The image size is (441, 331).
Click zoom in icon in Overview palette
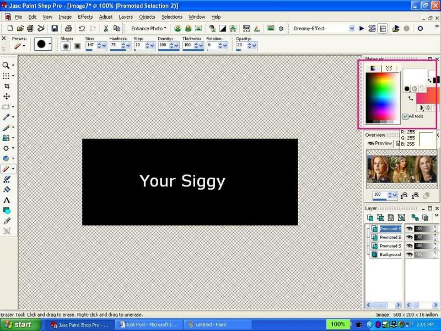coord(415,196)
